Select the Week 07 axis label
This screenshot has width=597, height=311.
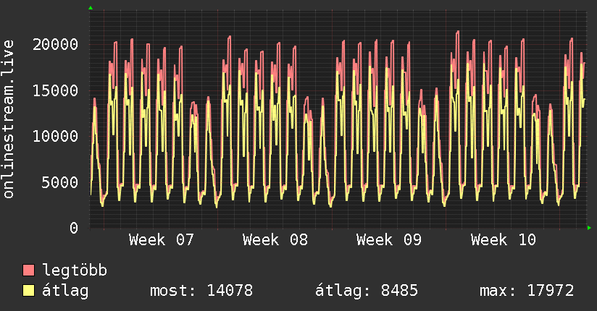162,240
